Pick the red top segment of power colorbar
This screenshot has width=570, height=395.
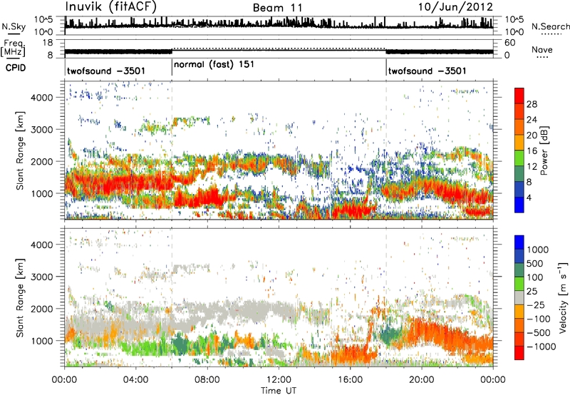[x=519, y=96]
